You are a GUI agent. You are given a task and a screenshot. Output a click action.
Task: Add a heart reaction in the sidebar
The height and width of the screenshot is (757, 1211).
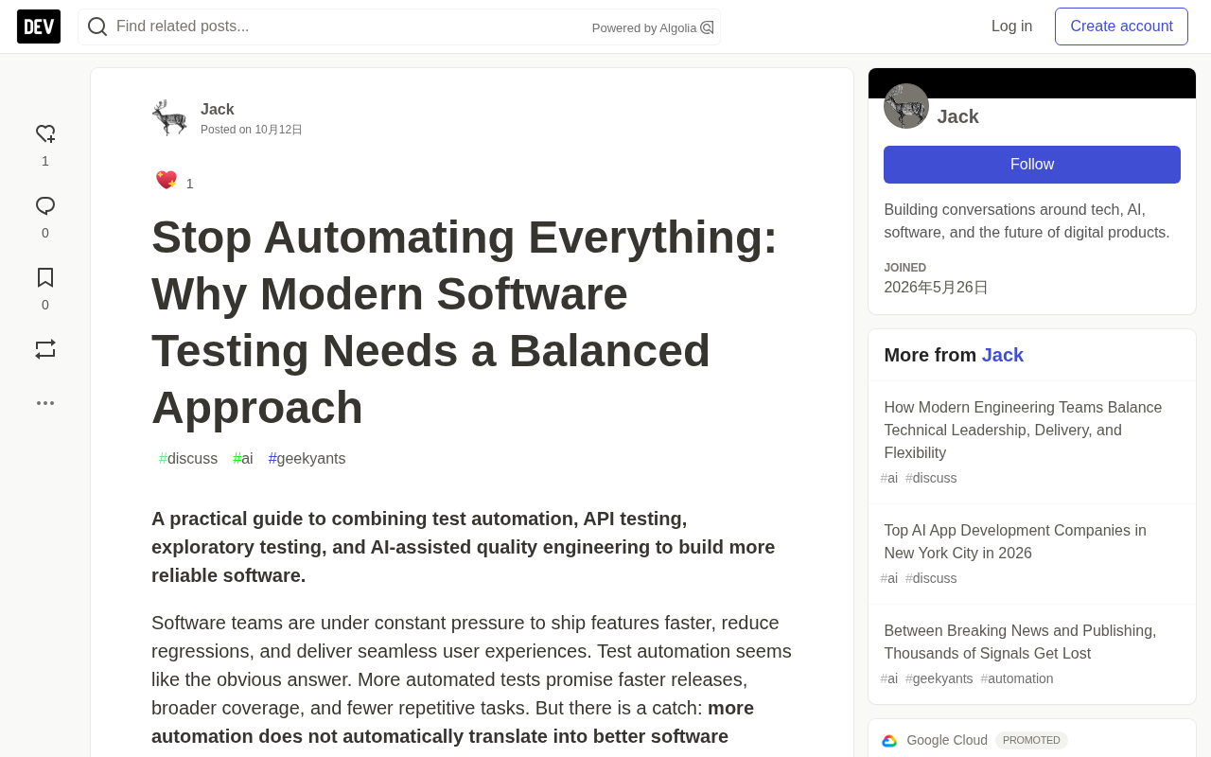45,134
